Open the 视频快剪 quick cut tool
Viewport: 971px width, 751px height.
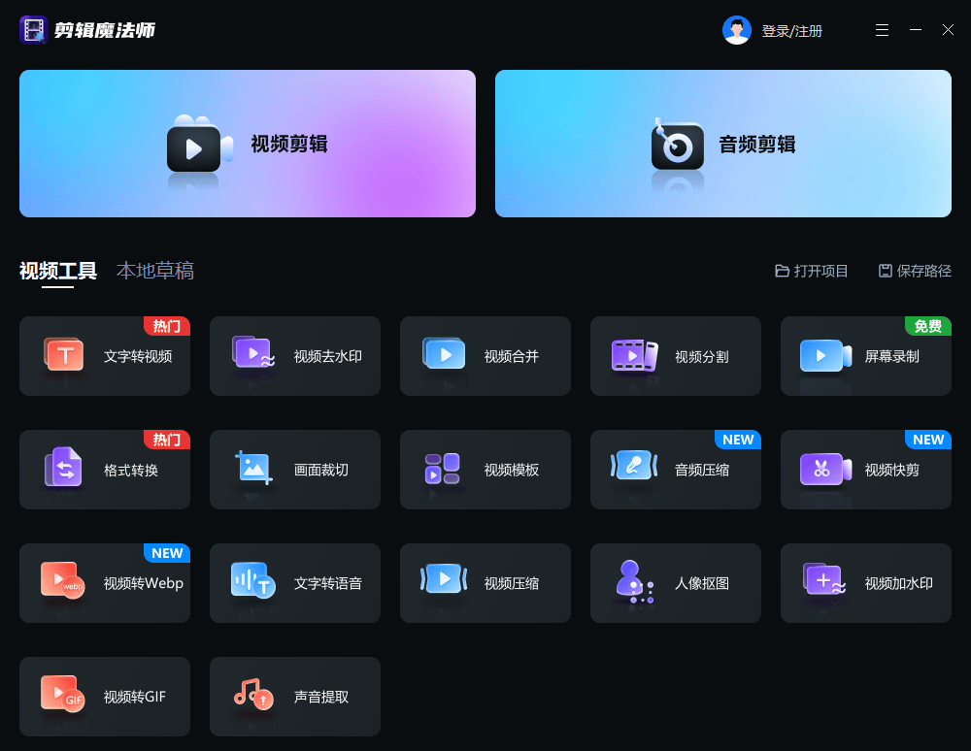tap(866, 470)
